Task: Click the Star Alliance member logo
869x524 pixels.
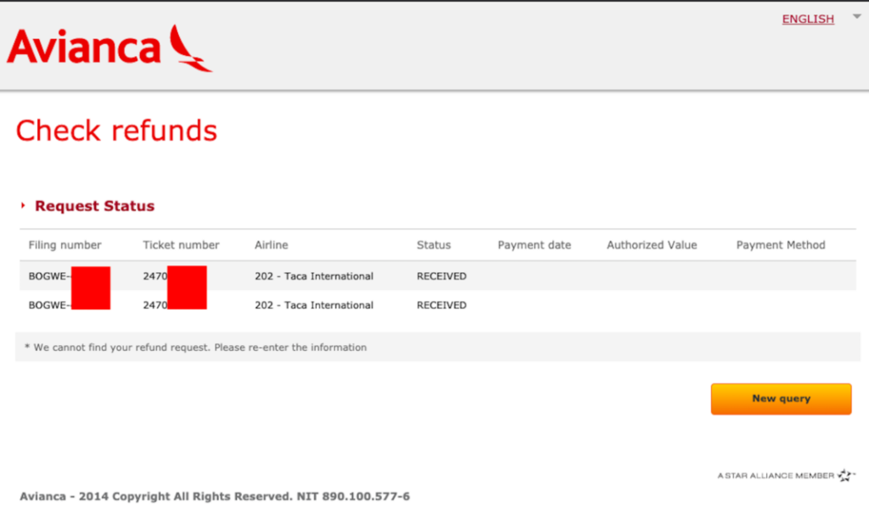Action: [x=786, y=476]
